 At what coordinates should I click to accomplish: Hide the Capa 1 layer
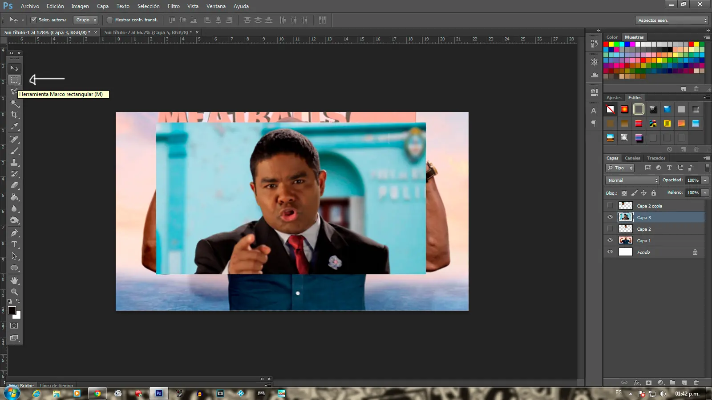[610, 240]
